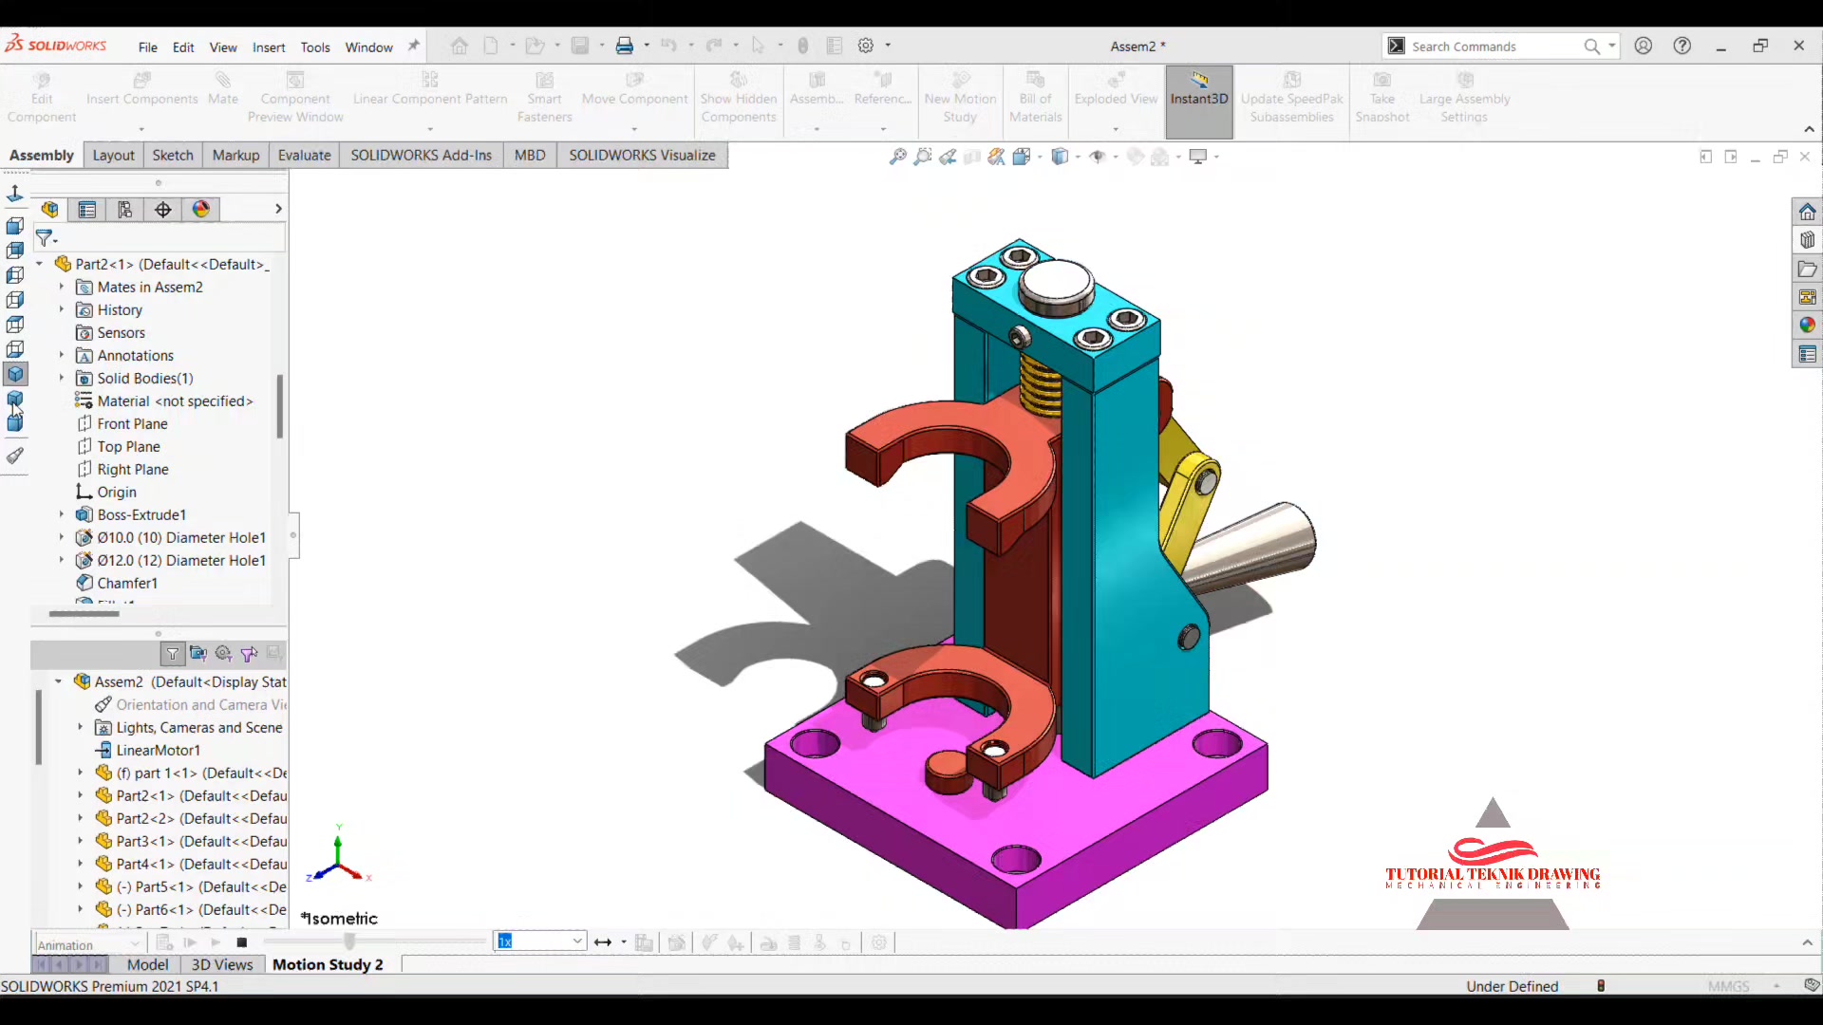The image size is (1823, 1025).
Task: Click the Dynamic Annotation Views icon
Action: tap(996, 157)
